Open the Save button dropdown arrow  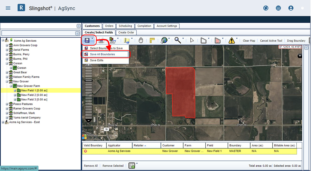[92, 39]
